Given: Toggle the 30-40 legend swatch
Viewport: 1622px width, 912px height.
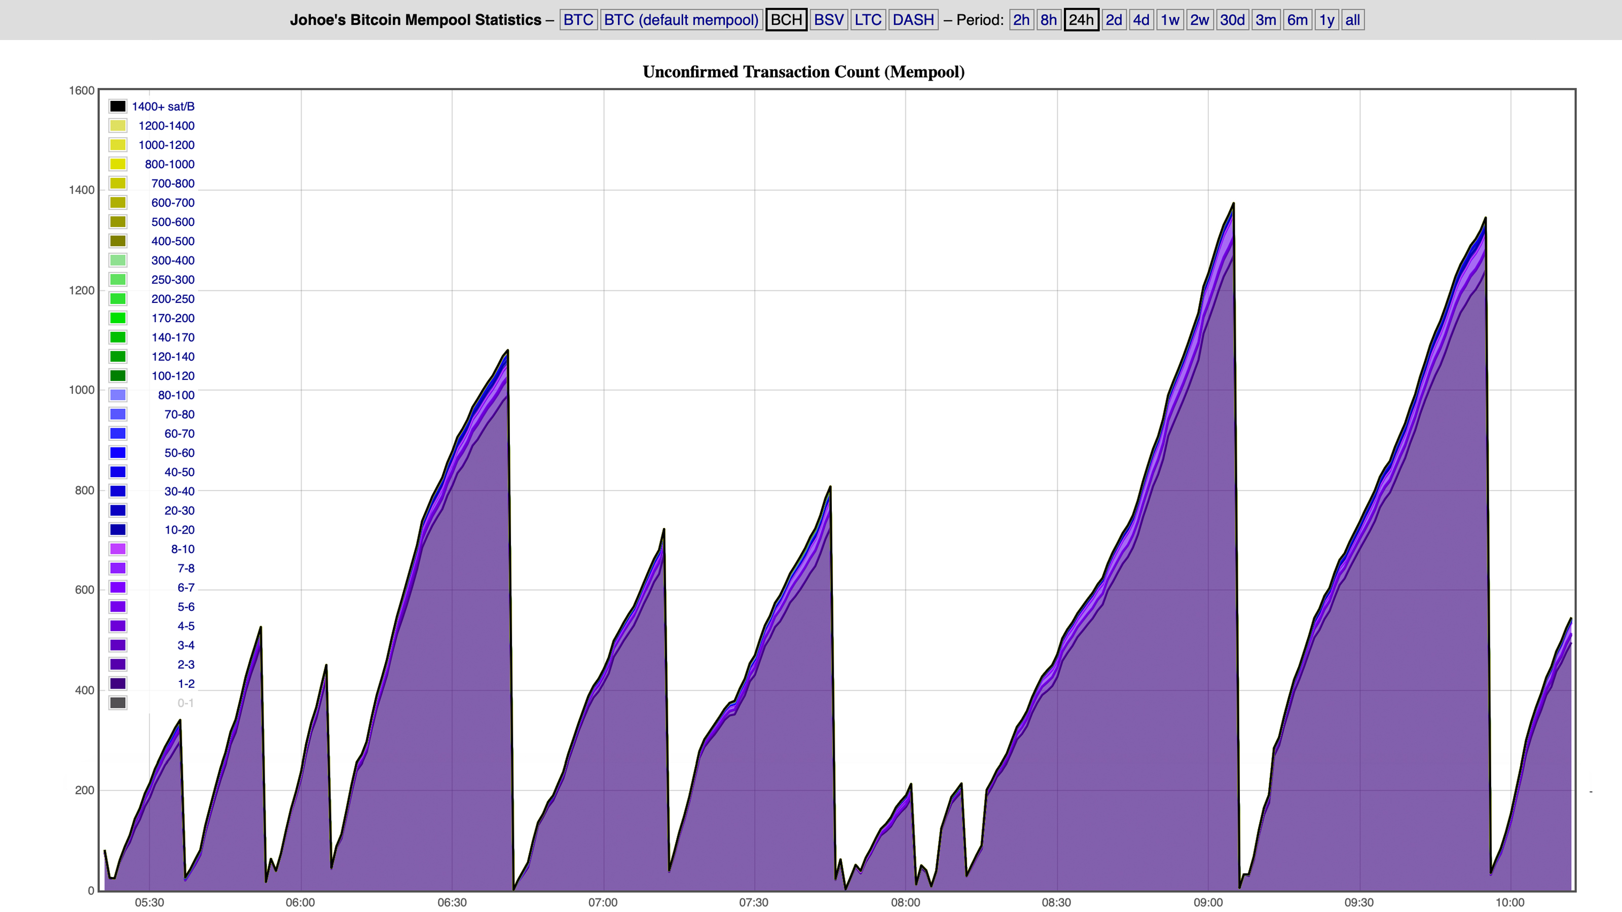Looking at the screenshot, I should [118, 491].
